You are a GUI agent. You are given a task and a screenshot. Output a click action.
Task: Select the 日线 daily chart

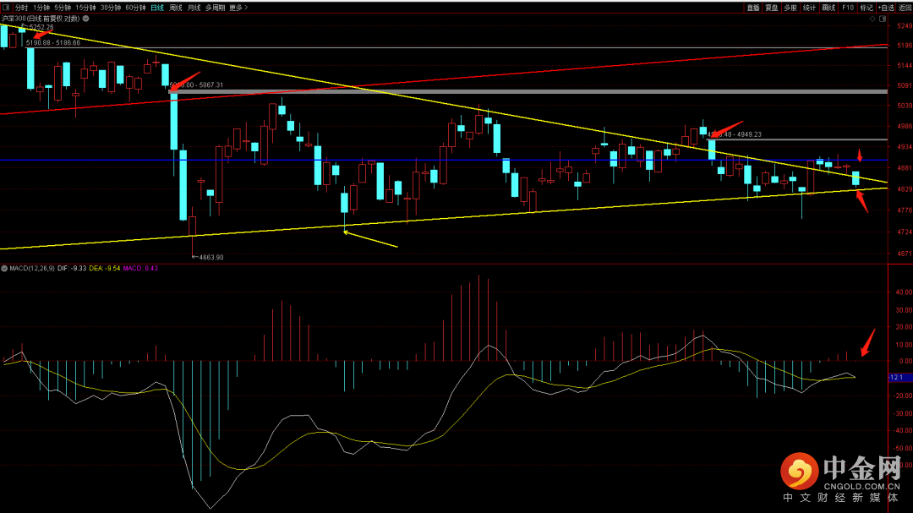click(157, 8)
